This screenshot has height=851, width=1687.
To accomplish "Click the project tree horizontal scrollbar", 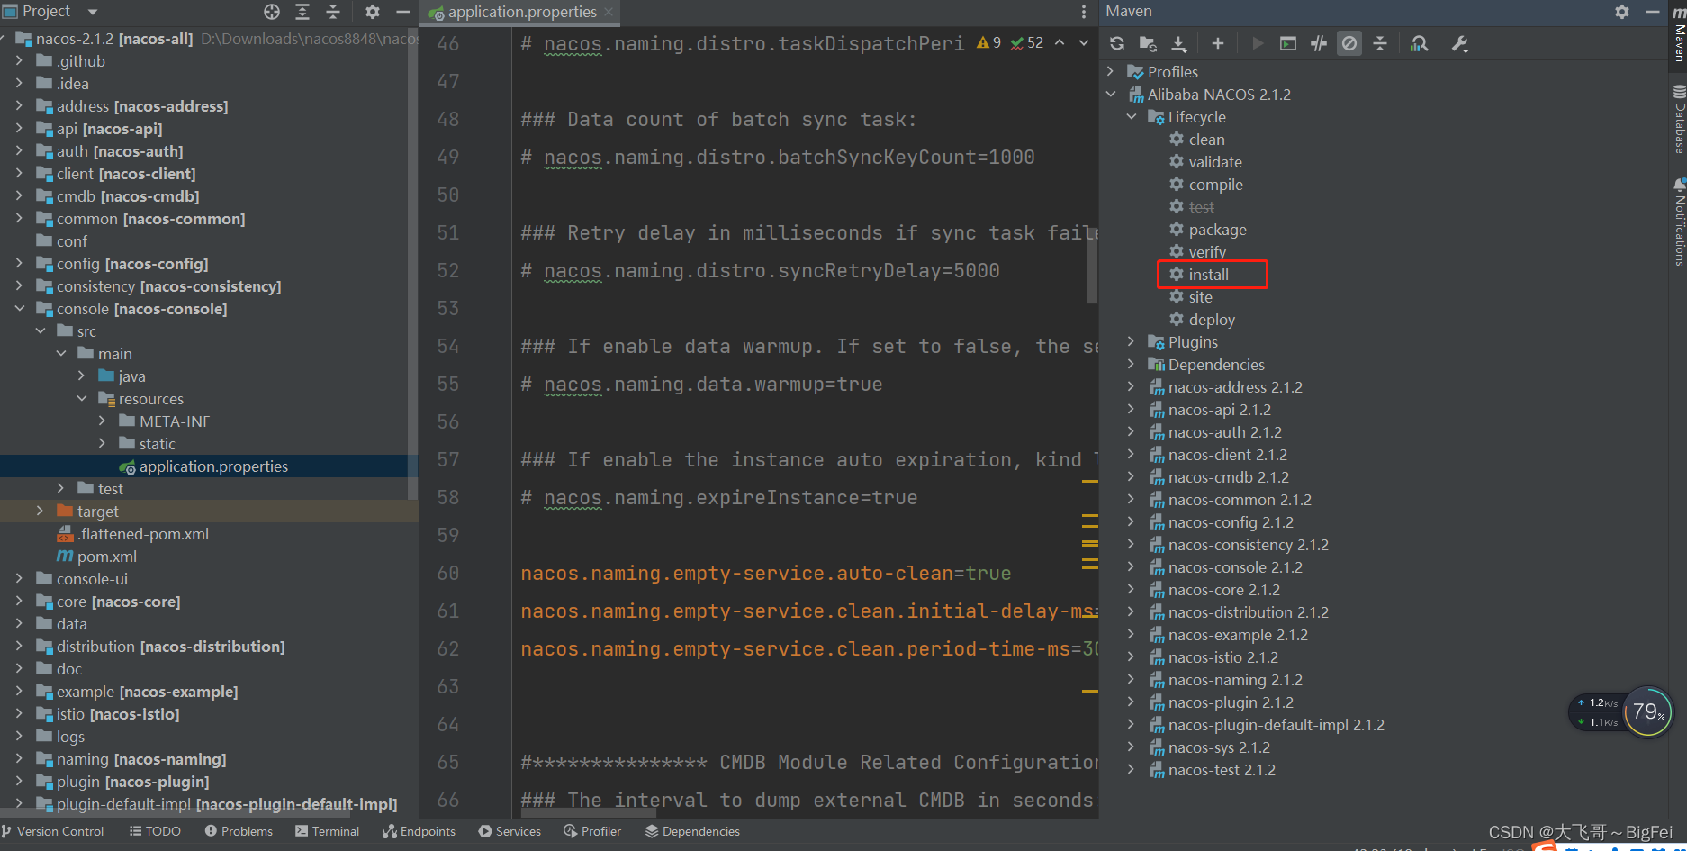I will click(x=176, y=812).
